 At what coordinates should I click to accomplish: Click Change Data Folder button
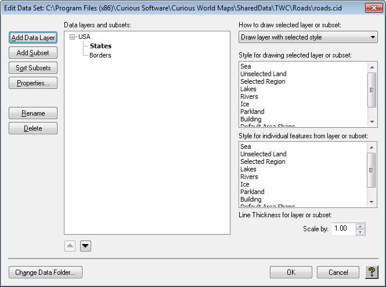click(45, 272)
